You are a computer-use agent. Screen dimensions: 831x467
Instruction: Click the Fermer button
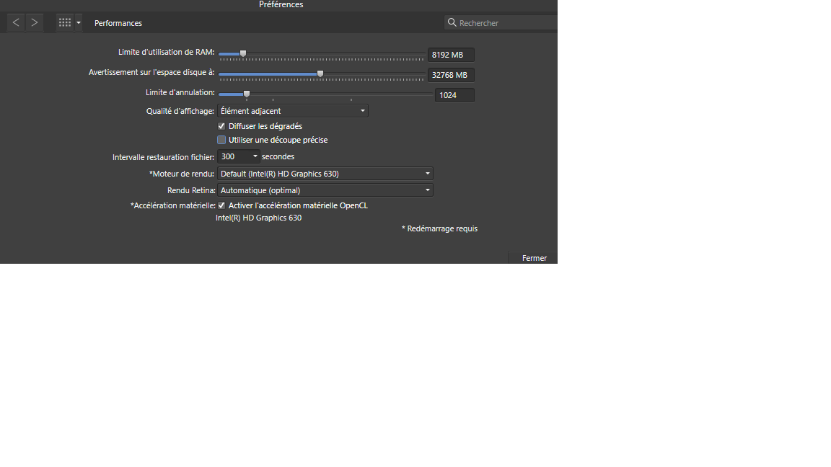(x=534, y=258)
